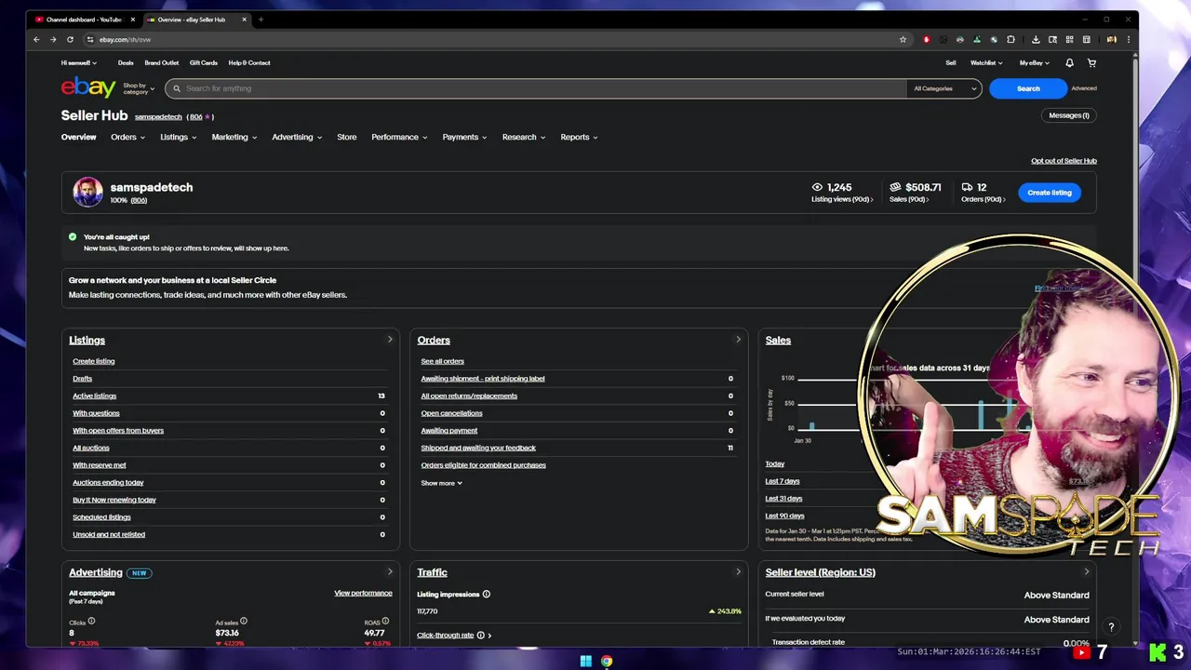Click the Ad sales info icon
The height and width of the screenshot is (670, 1191).
pos(245,621)
